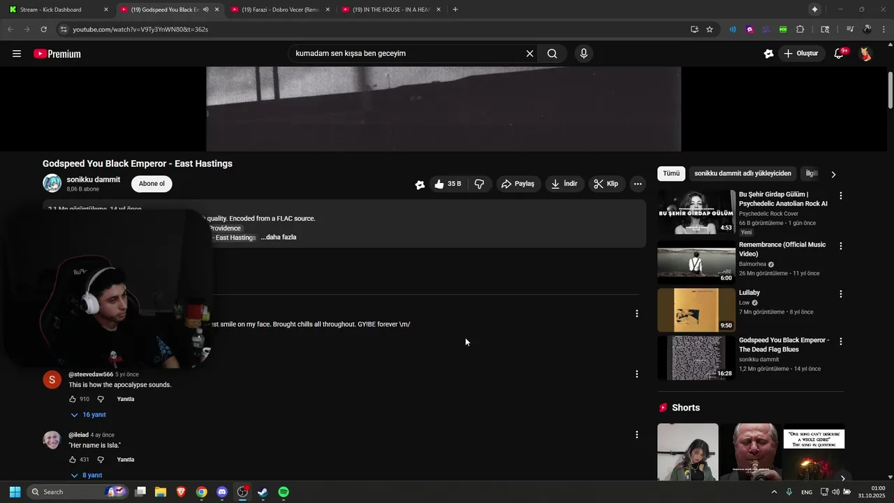This screenshot has width=894, height=503.
Task: Mute the Godspeed tab audio icon
Action: [205, 9]
